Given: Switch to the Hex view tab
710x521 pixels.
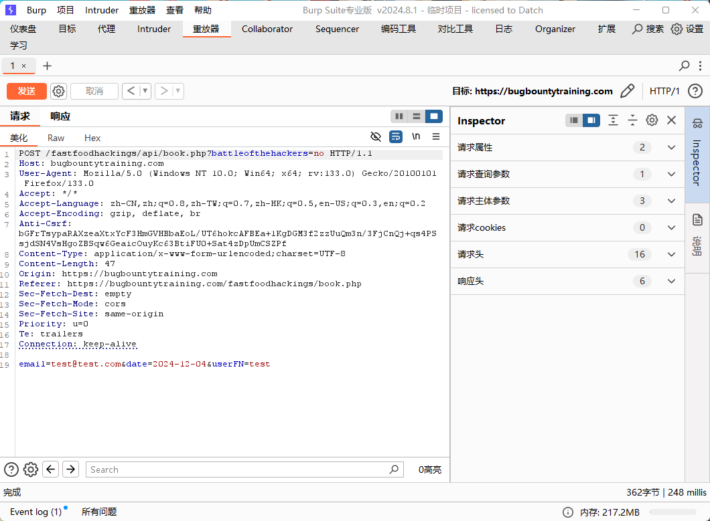Looking at the screenshot, I should pyautogui.click(x=92, y=138).
